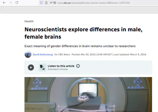Open the Health section link

pyautogui.click(x=29, y=21)
